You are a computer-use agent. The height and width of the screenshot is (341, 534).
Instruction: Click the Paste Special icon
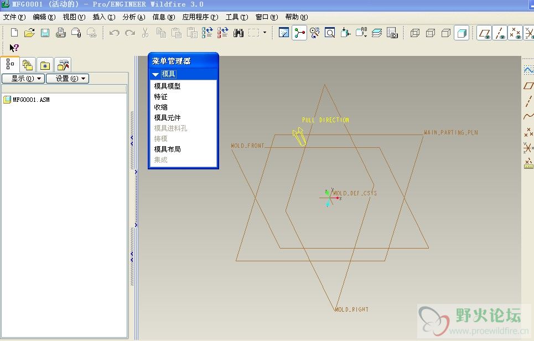[191, 33]
